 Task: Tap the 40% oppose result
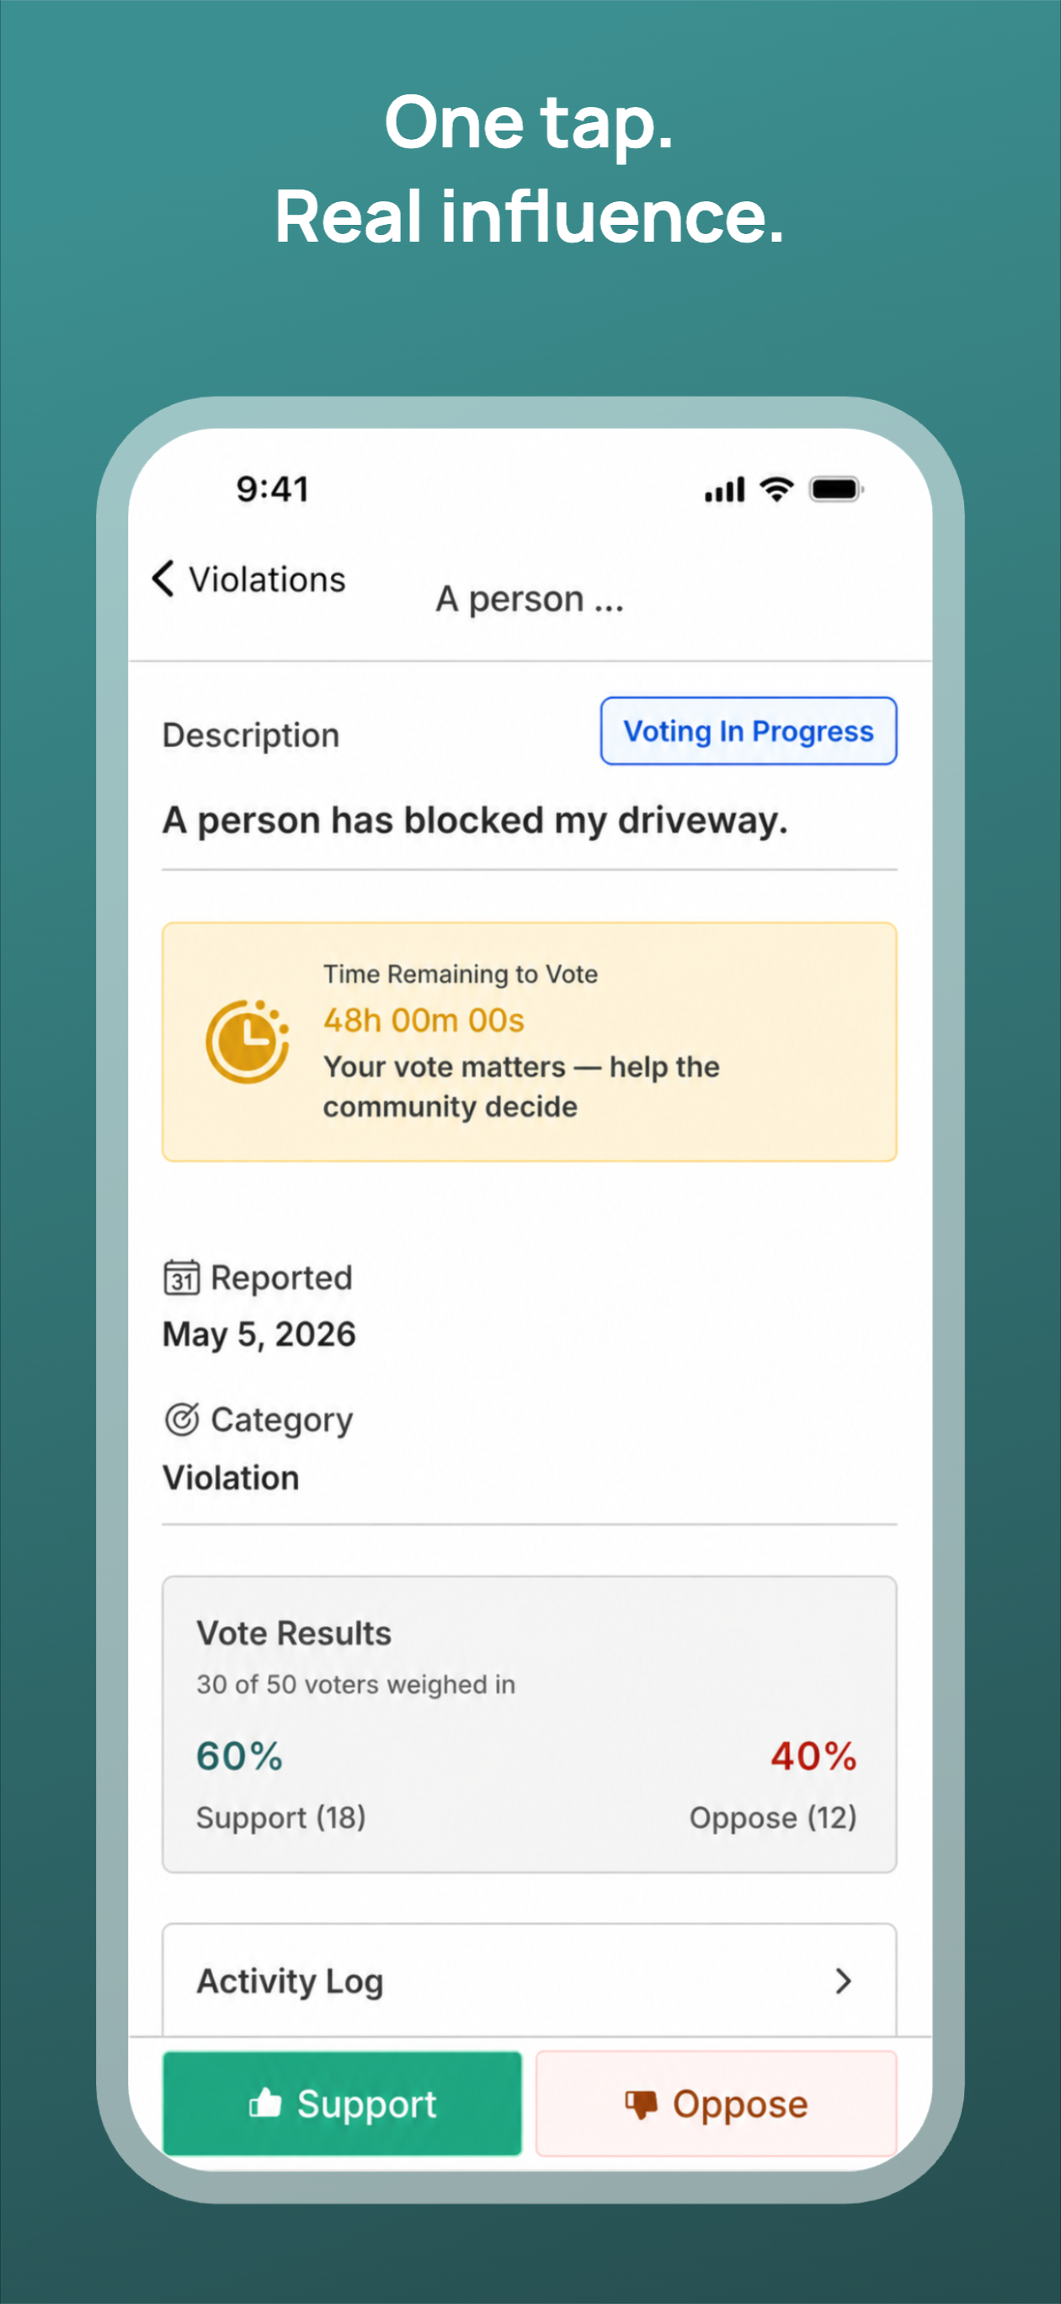(814, 1756)
